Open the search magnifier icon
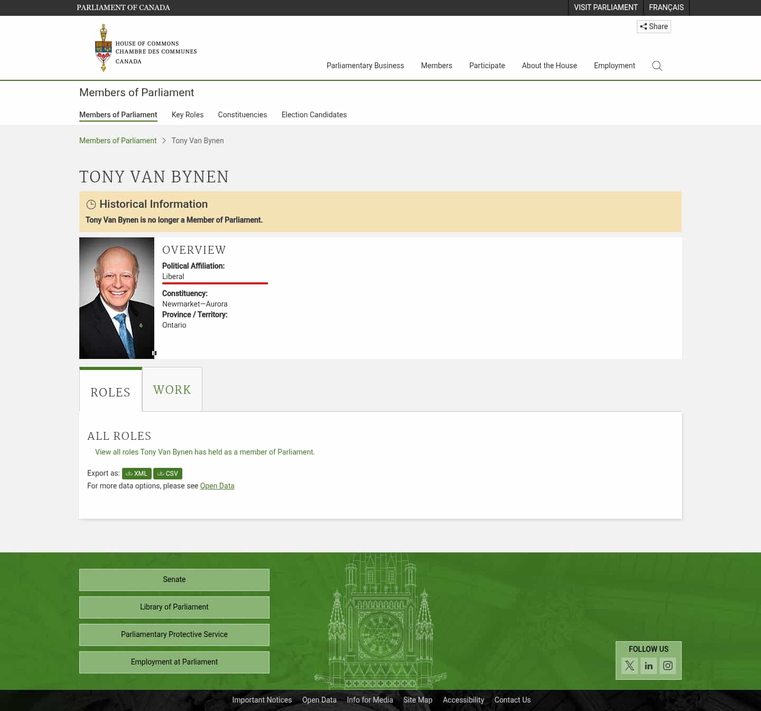The height and width of the screenshot is (711, 761). (x=657, y=66)
